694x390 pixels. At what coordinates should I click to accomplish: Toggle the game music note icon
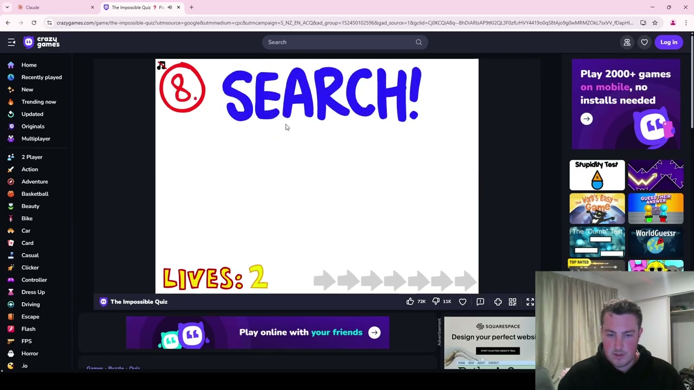[161, 66]
